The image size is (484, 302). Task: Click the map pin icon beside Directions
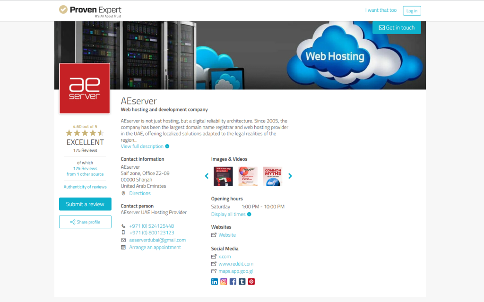pyautogui.click(x=123, y=193)
